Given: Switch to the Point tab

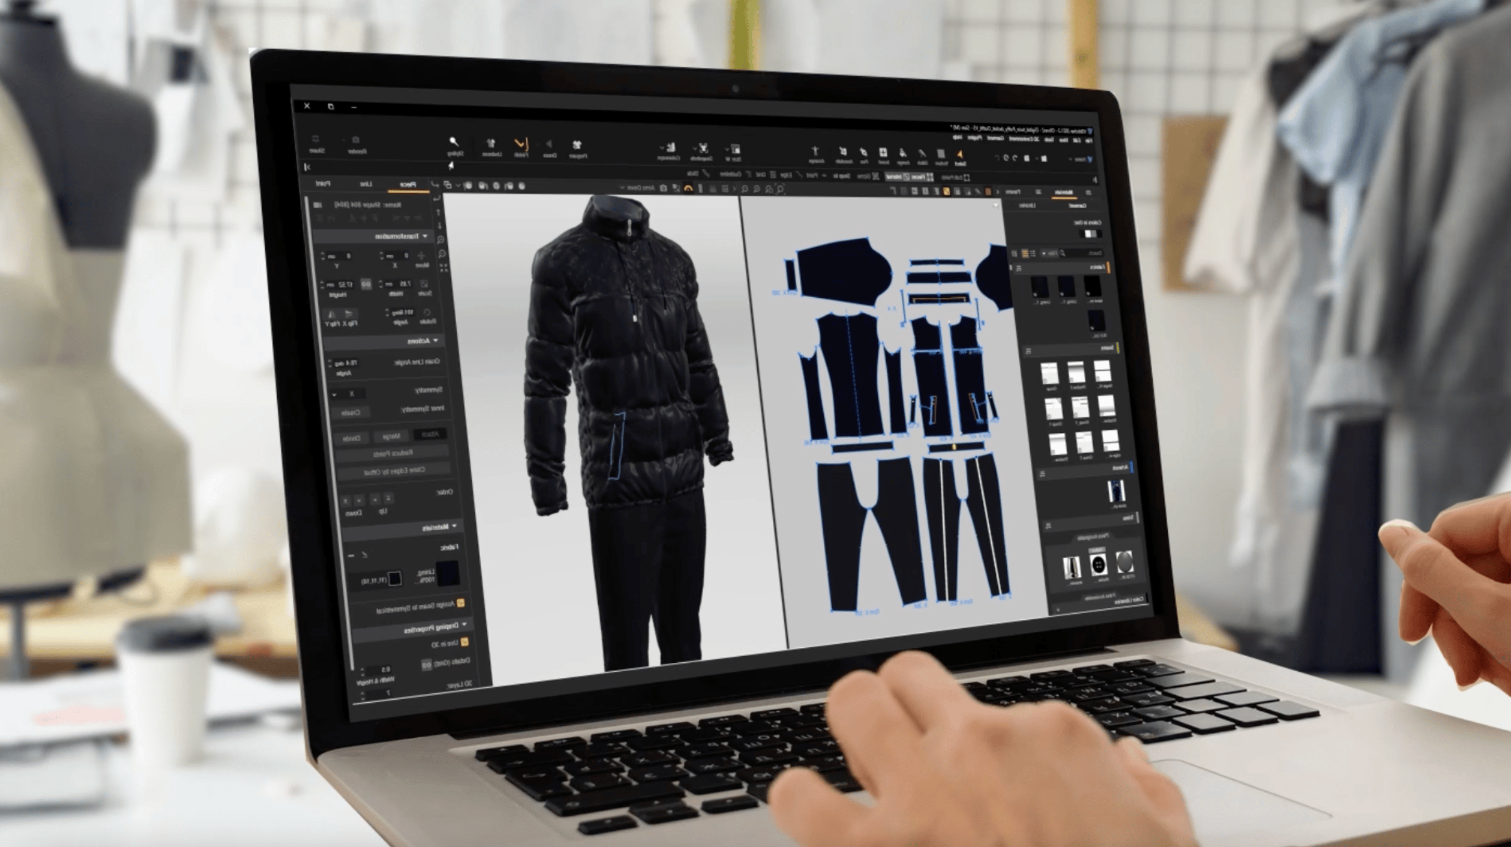Looking at the screenshot, I should [x=323, y=184].
